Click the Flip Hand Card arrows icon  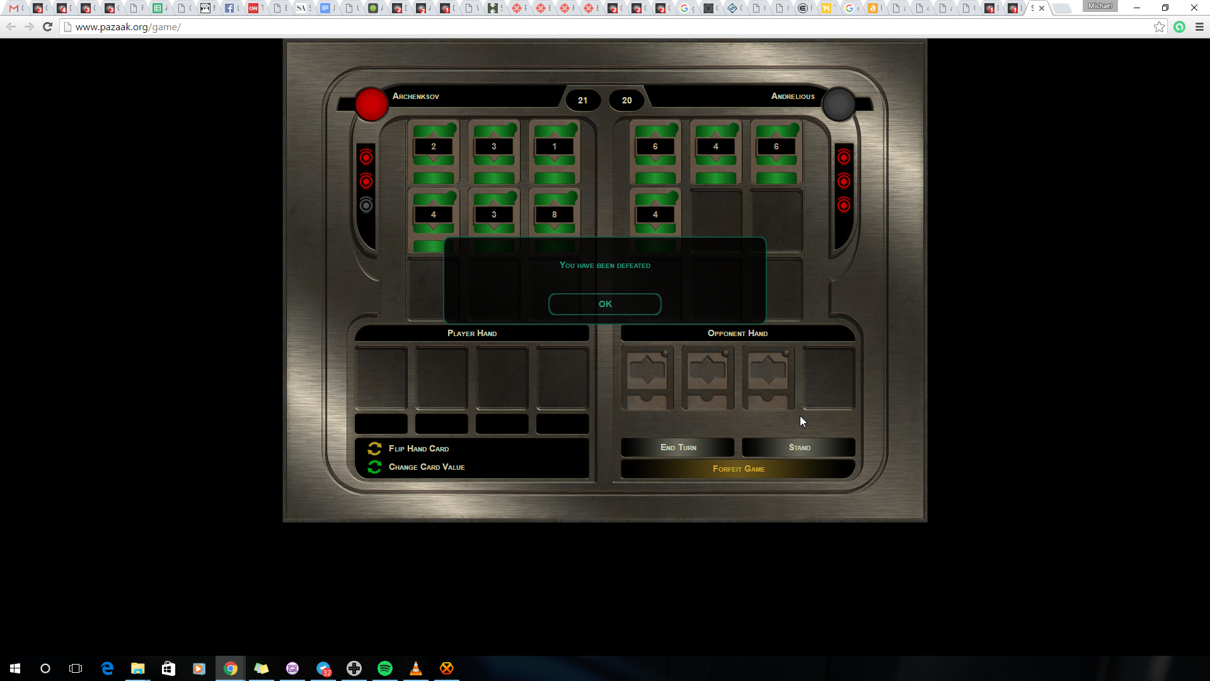pos(374,448)
